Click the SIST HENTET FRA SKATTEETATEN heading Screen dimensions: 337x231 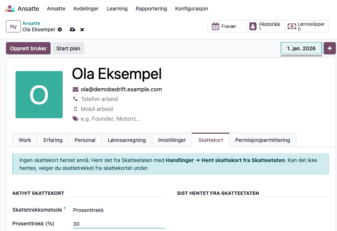point(218,193)
